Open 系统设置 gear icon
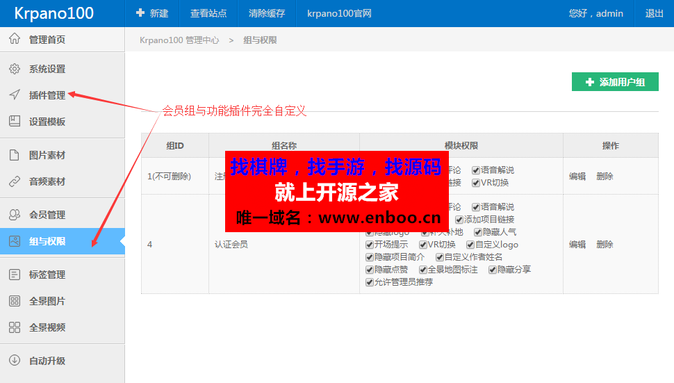This screenshot has height=383, width=674. [x=15, y=69]
